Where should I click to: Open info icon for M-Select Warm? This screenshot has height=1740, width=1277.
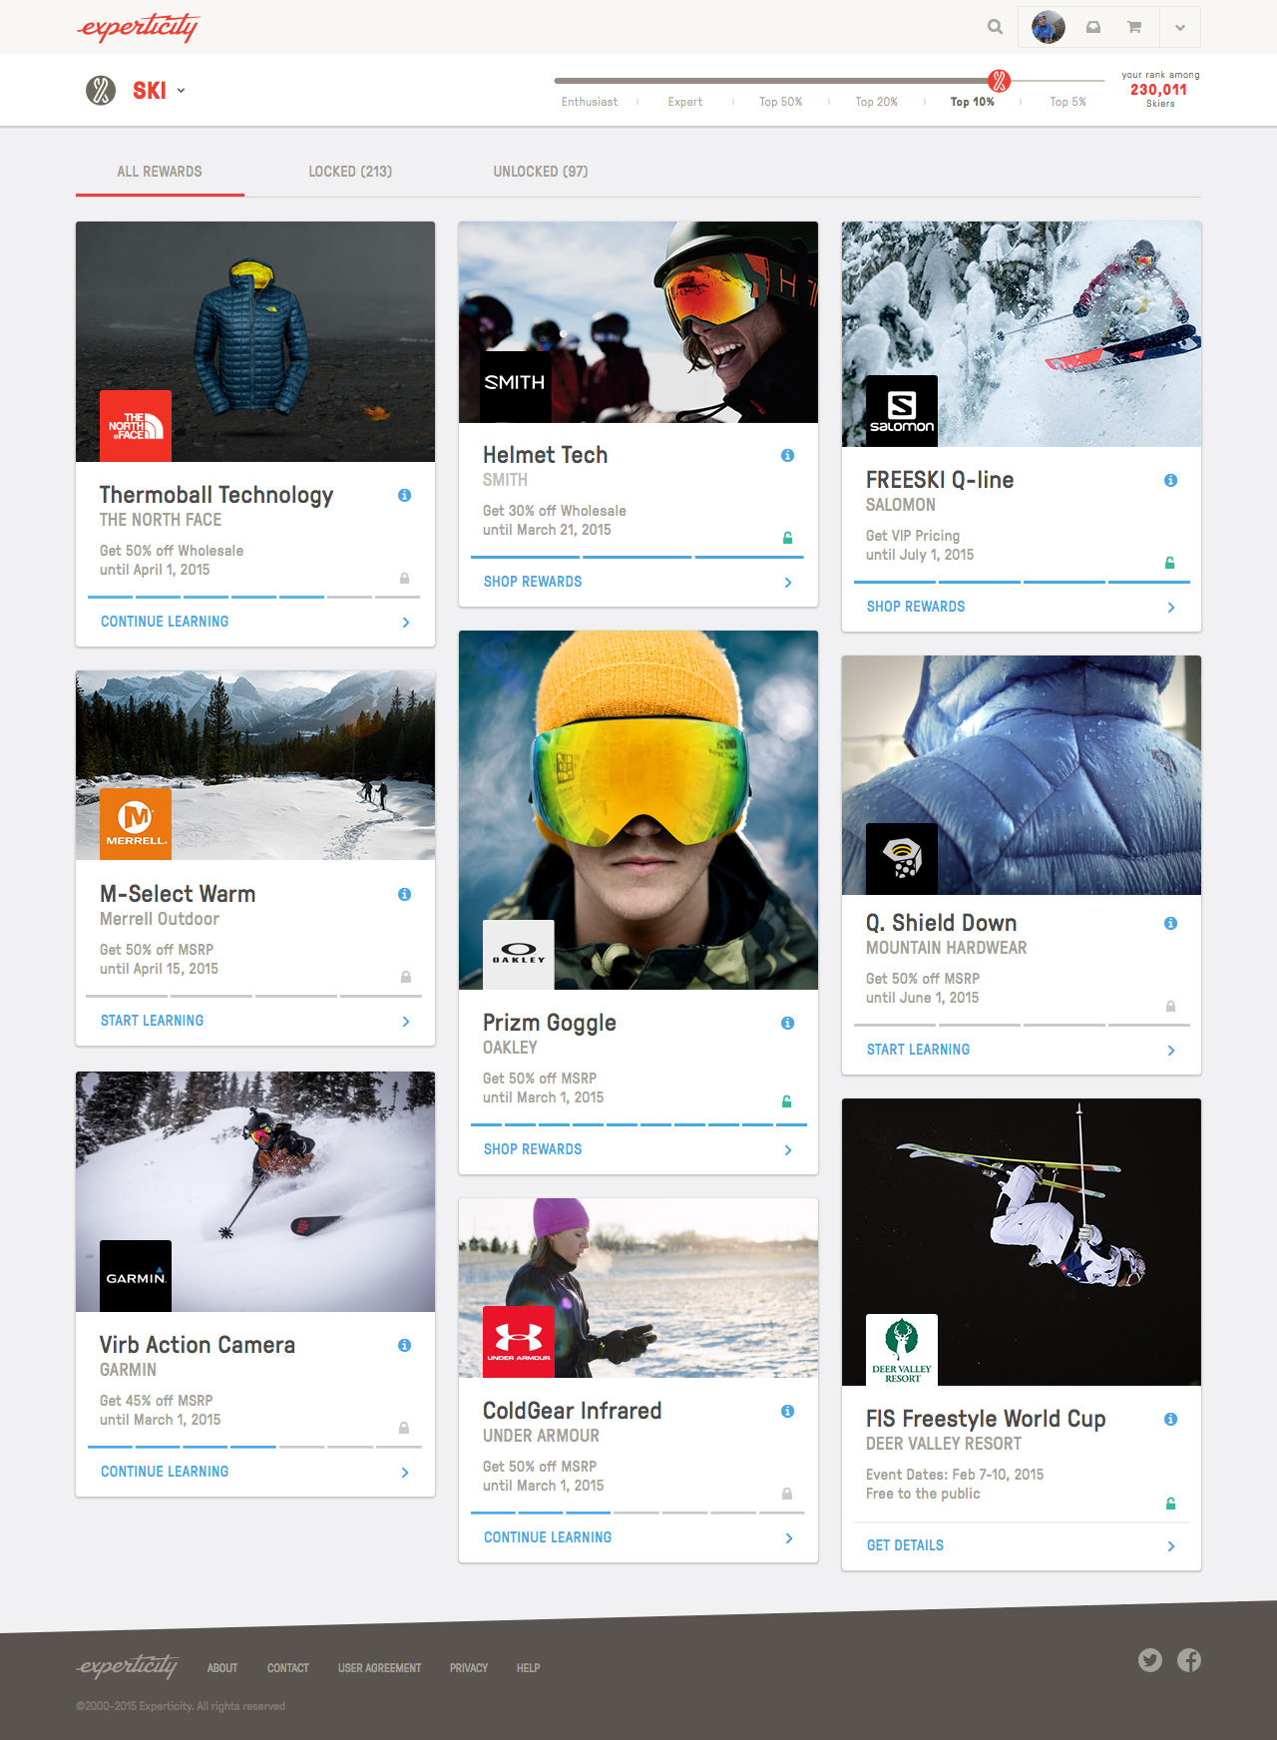404,894
